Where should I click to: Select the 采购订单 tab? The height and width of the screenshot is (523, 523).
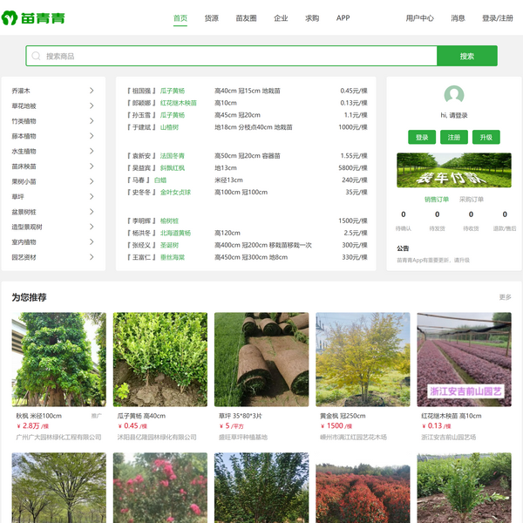pos(472,200)
